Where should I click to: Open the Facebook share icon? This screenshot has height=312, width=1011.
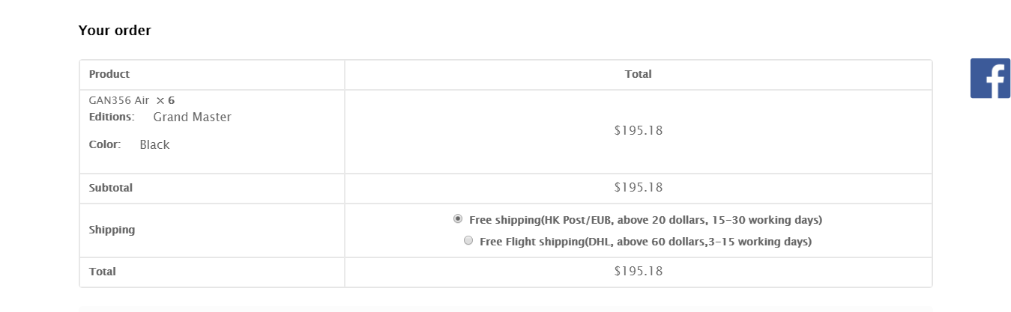(990, 78)
